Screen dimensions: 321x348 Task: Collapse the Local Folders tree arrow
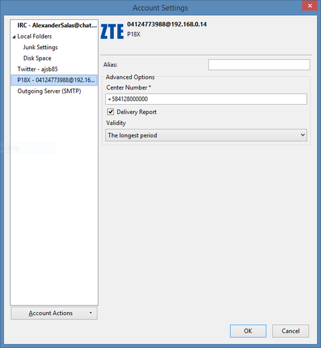point(14,37)
